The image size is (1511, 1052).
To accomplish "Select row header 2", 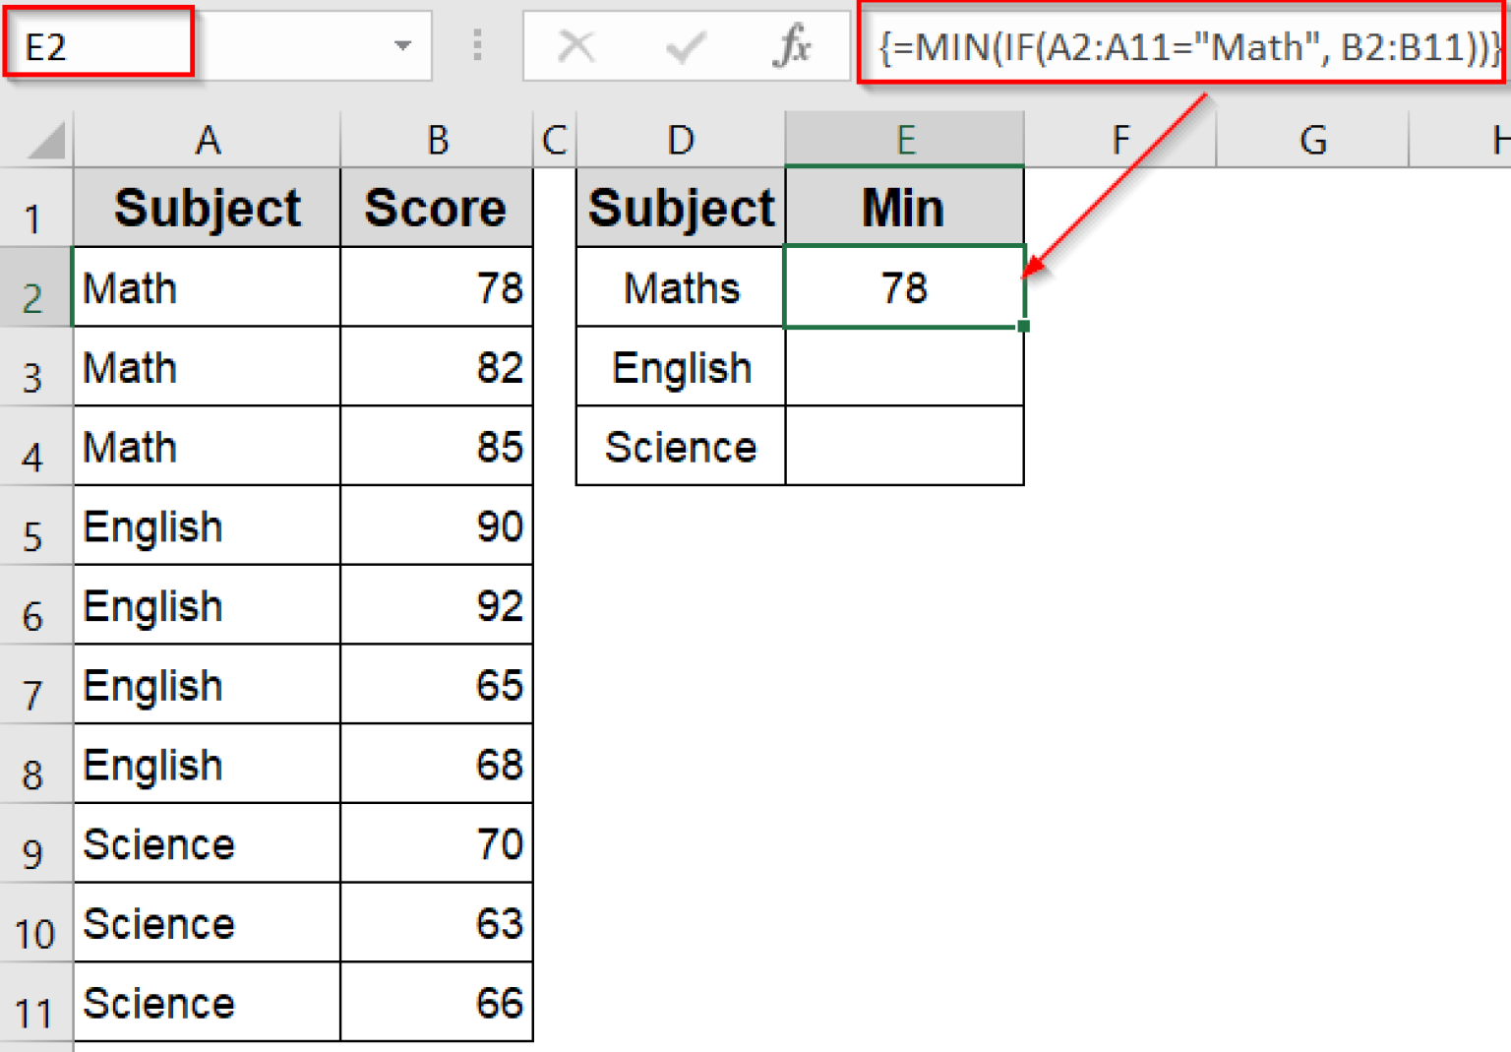I will coord(36,287).
